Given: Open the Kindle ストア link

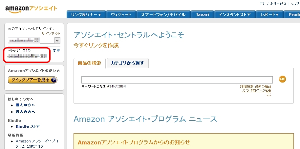Looking at the screenshot, I should (28, 126).
